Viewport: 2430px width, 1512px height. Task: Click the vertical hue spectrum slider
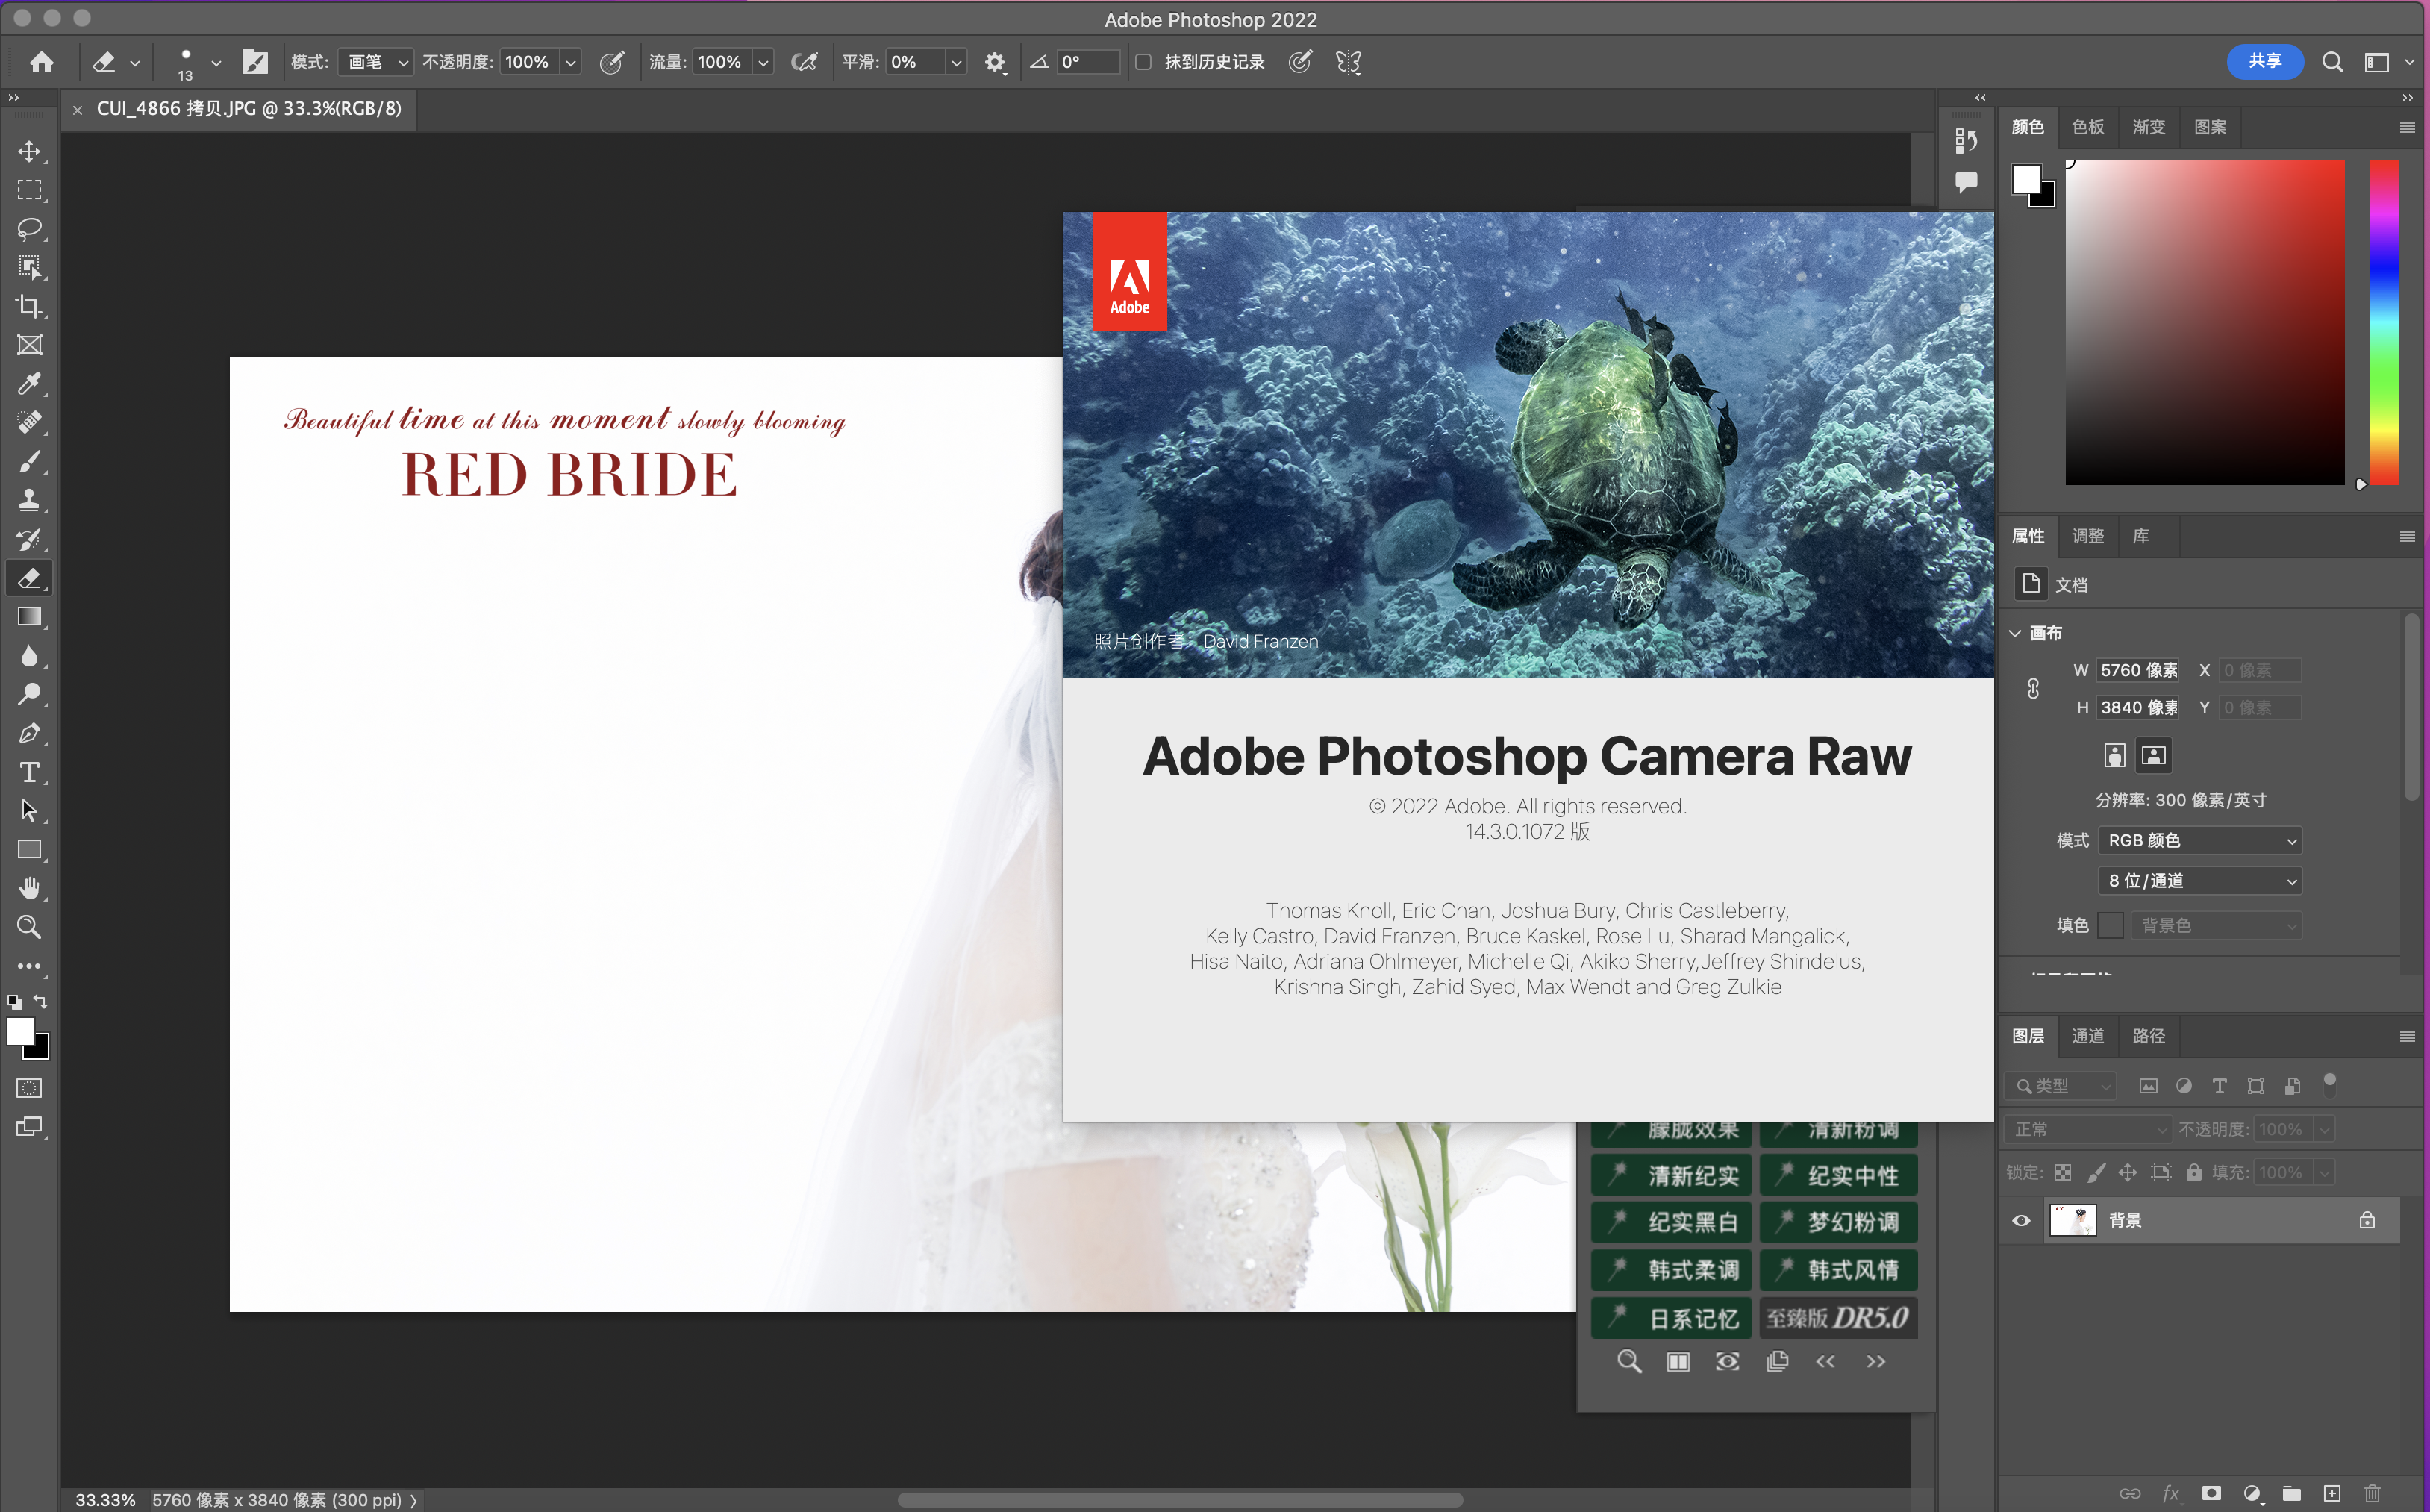(x=2384, y=322)
